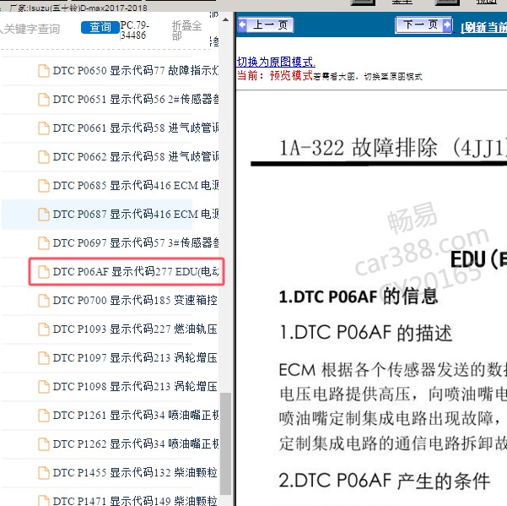Open DTC P1471 显示代码149 entry
Screen dimensions: 507x506
135,500
